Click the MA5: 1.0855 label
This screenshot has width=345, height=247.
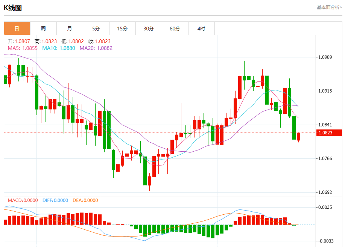point(23,48)
